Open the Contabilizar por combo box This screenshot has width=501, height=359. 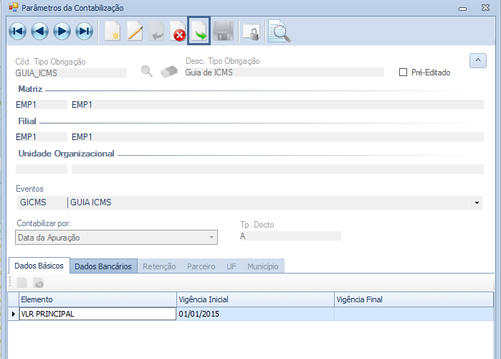click(116, 238)
